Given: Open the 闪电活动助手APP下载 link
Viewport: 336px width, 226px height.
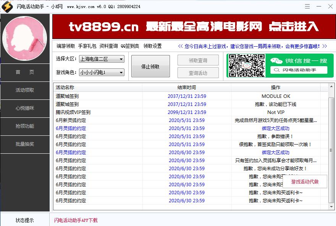Looking at the screenshot, I should click(x=76, y=220).
